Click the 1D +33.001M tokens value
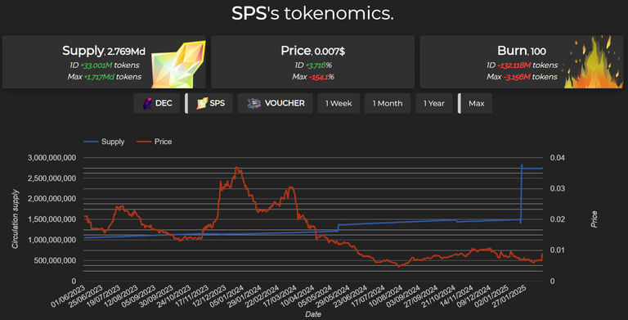Screen dimensions: 628x320 [104, 65]
